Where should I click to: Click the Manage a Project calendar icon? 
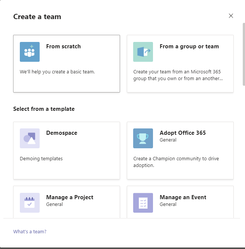(30, 203)
